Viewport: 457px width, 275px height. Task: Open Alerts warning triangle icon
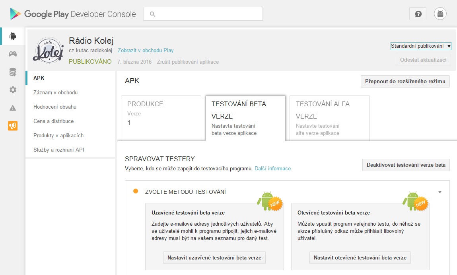coord(13,108)
